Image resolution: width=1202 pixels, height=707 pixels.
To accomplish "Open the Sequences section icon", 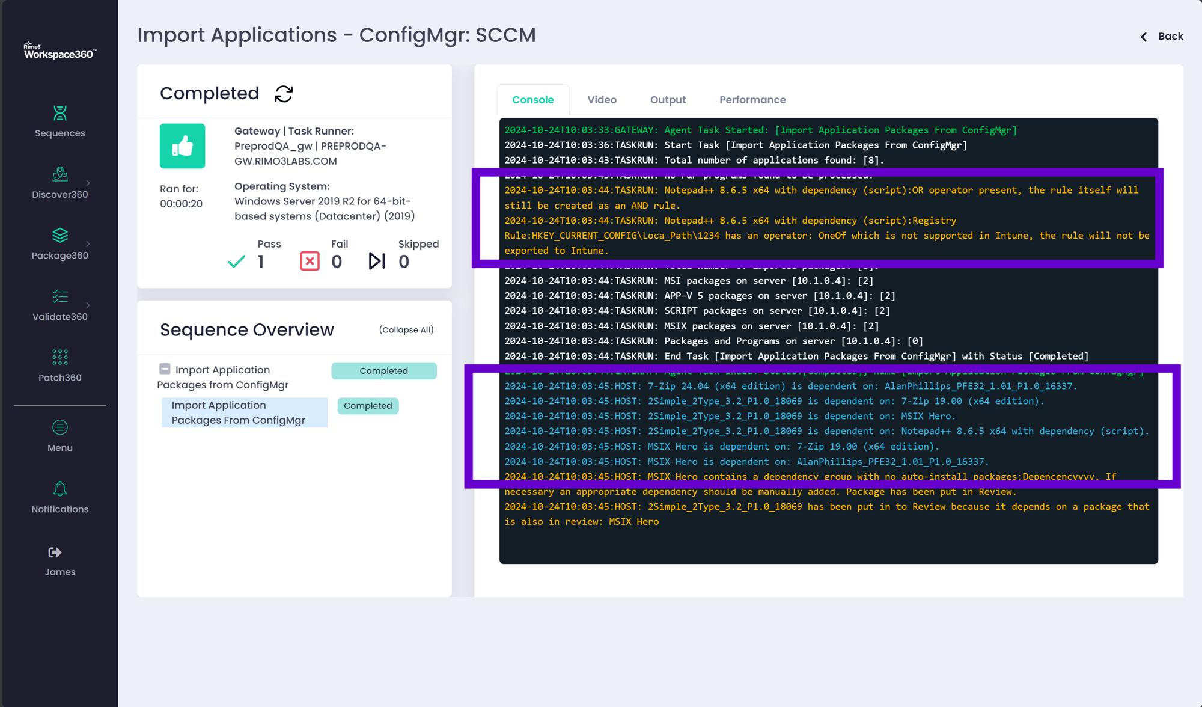I will click(x=59, y=113).
